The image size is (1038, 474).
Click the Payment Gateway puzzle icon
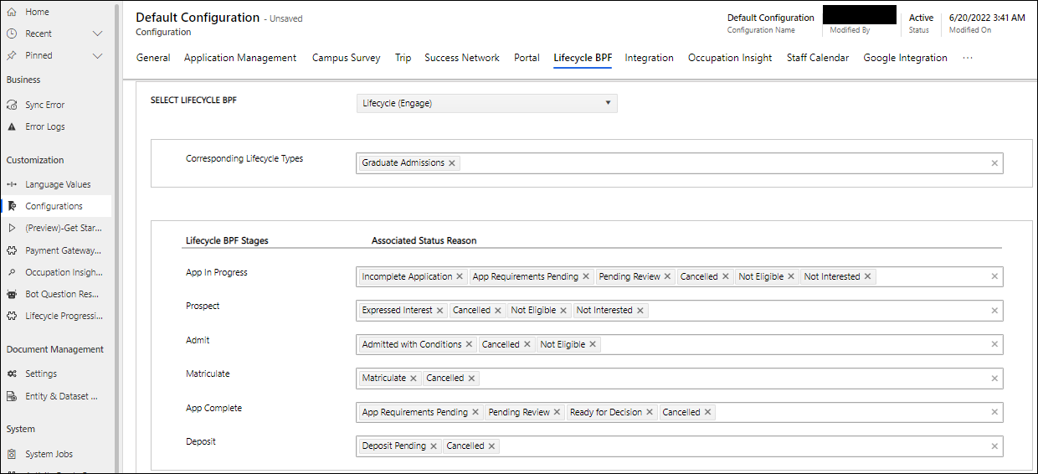point(12,250)
